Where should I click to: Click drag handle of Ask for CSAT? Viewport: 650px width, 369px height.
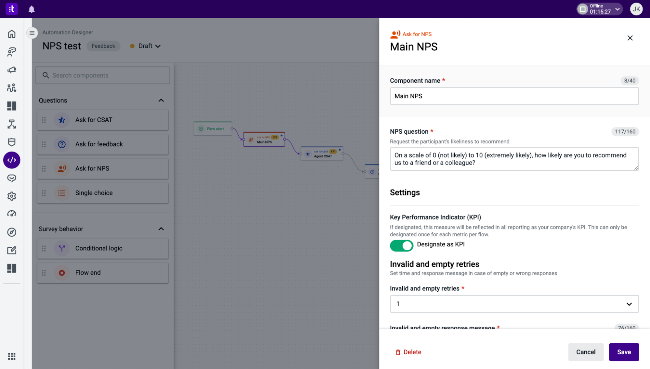(x=44, y=120)
